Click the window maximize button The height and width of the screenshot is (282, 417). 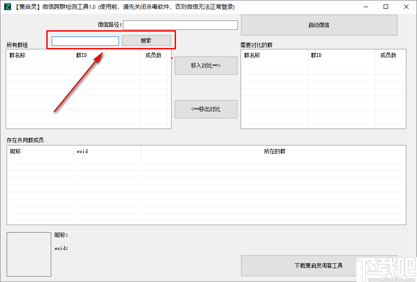385,7
